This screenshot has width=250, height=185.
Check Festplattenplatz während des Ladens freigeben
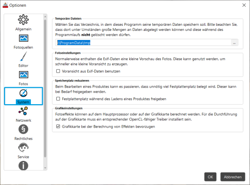58,99
